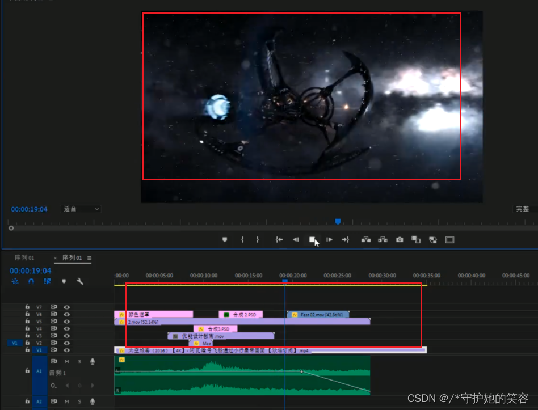Add a marker in the timeline panel

coord(64,281)
